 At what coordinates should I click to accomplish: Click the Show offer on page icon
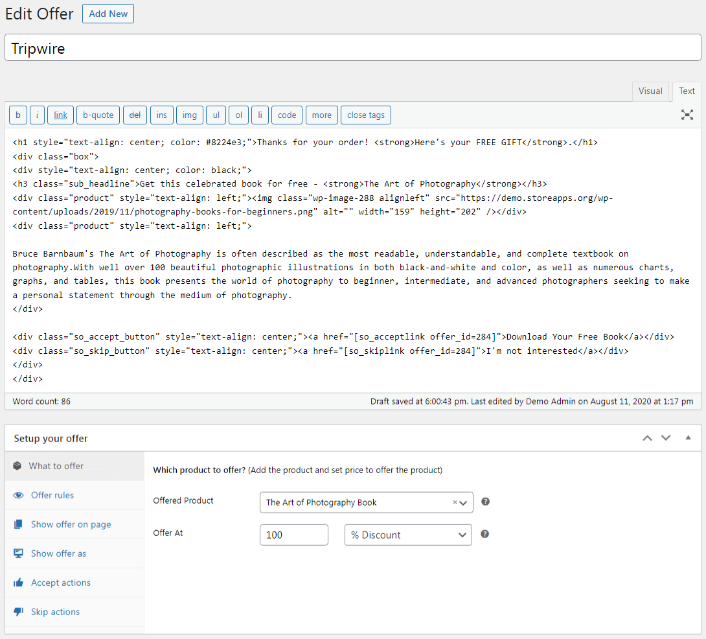[x=18, y=524]
